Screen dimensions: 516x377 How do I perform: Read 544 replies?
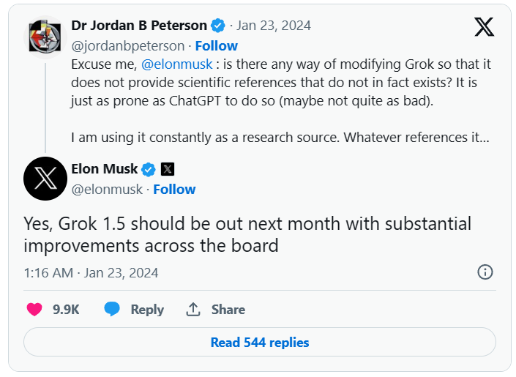[260, 342]
